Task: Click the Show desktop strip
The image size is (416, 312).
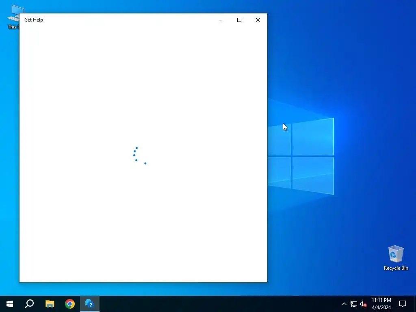Action: [415, 304]
